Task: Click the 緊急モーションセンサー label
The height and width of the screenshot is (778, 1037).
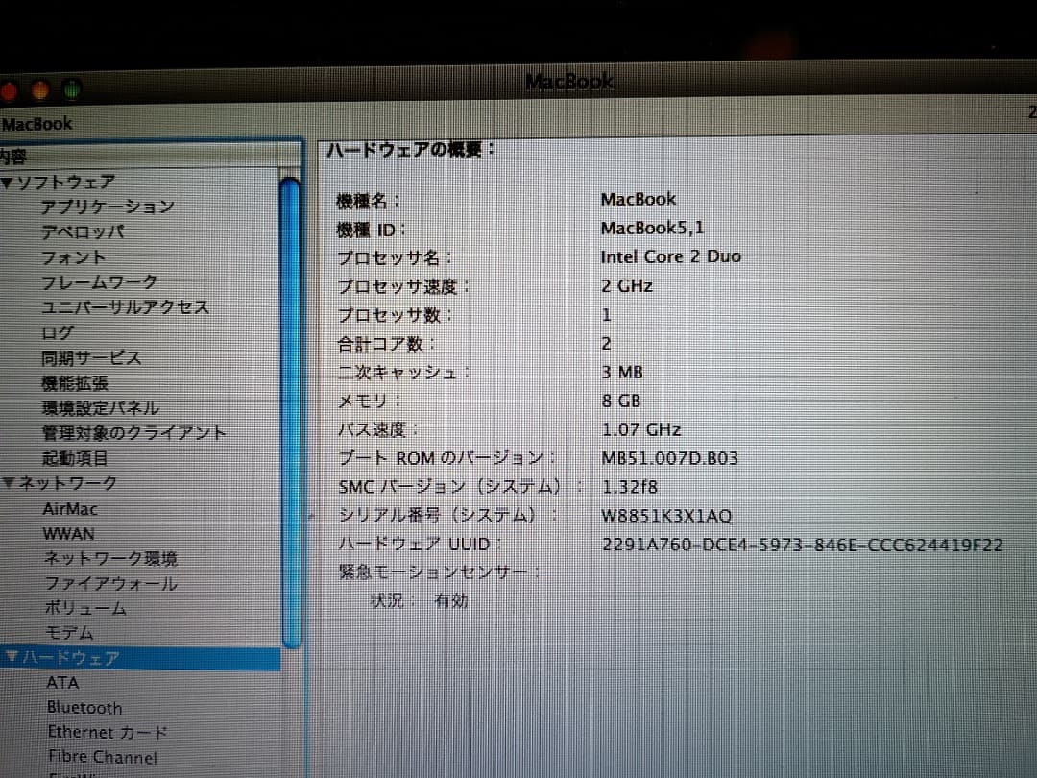Action: point(439,571)
